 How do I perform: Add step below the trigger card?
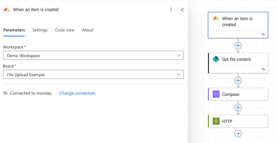238,45
